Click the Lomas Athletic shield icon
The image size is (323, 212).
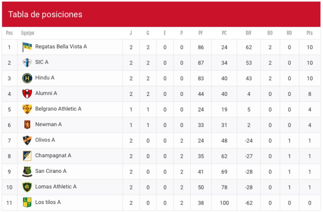(27, 187)
